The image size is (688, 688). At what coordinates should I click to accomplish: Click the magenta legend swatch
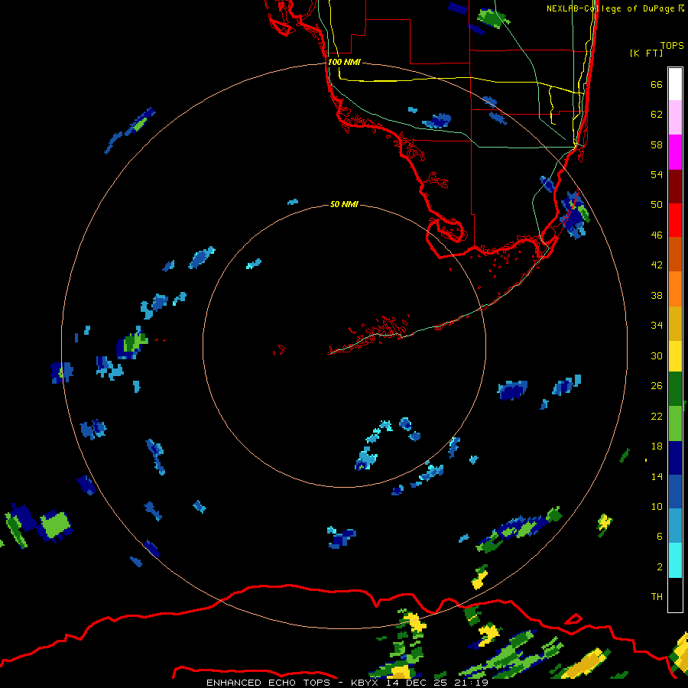(675, 152)
